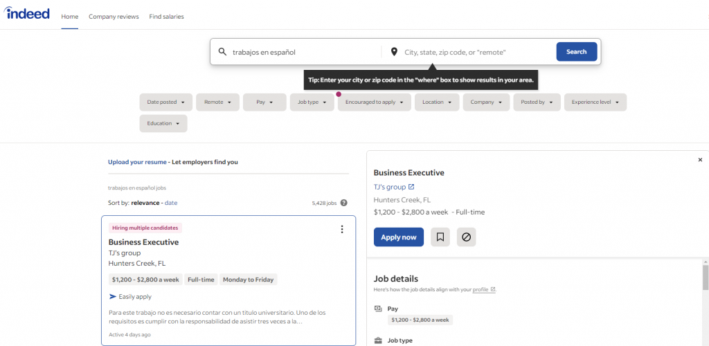The image size is (709, 346).
Task: Click the not interested circle-slash icon
Action: pyautogui.click(x=466, y=237)
